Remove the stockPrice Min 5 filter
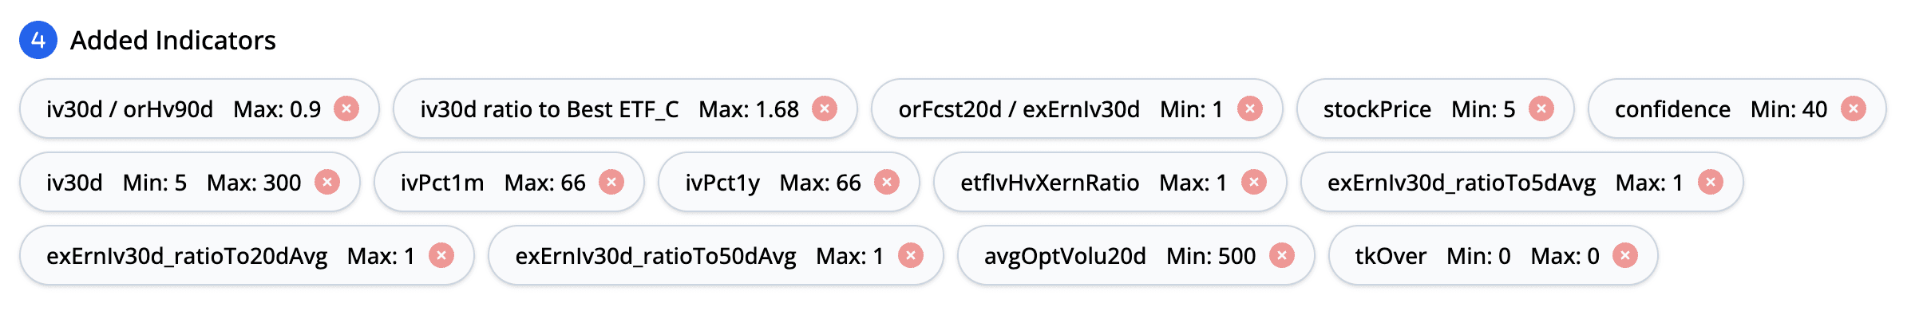 pos(1541,108)
